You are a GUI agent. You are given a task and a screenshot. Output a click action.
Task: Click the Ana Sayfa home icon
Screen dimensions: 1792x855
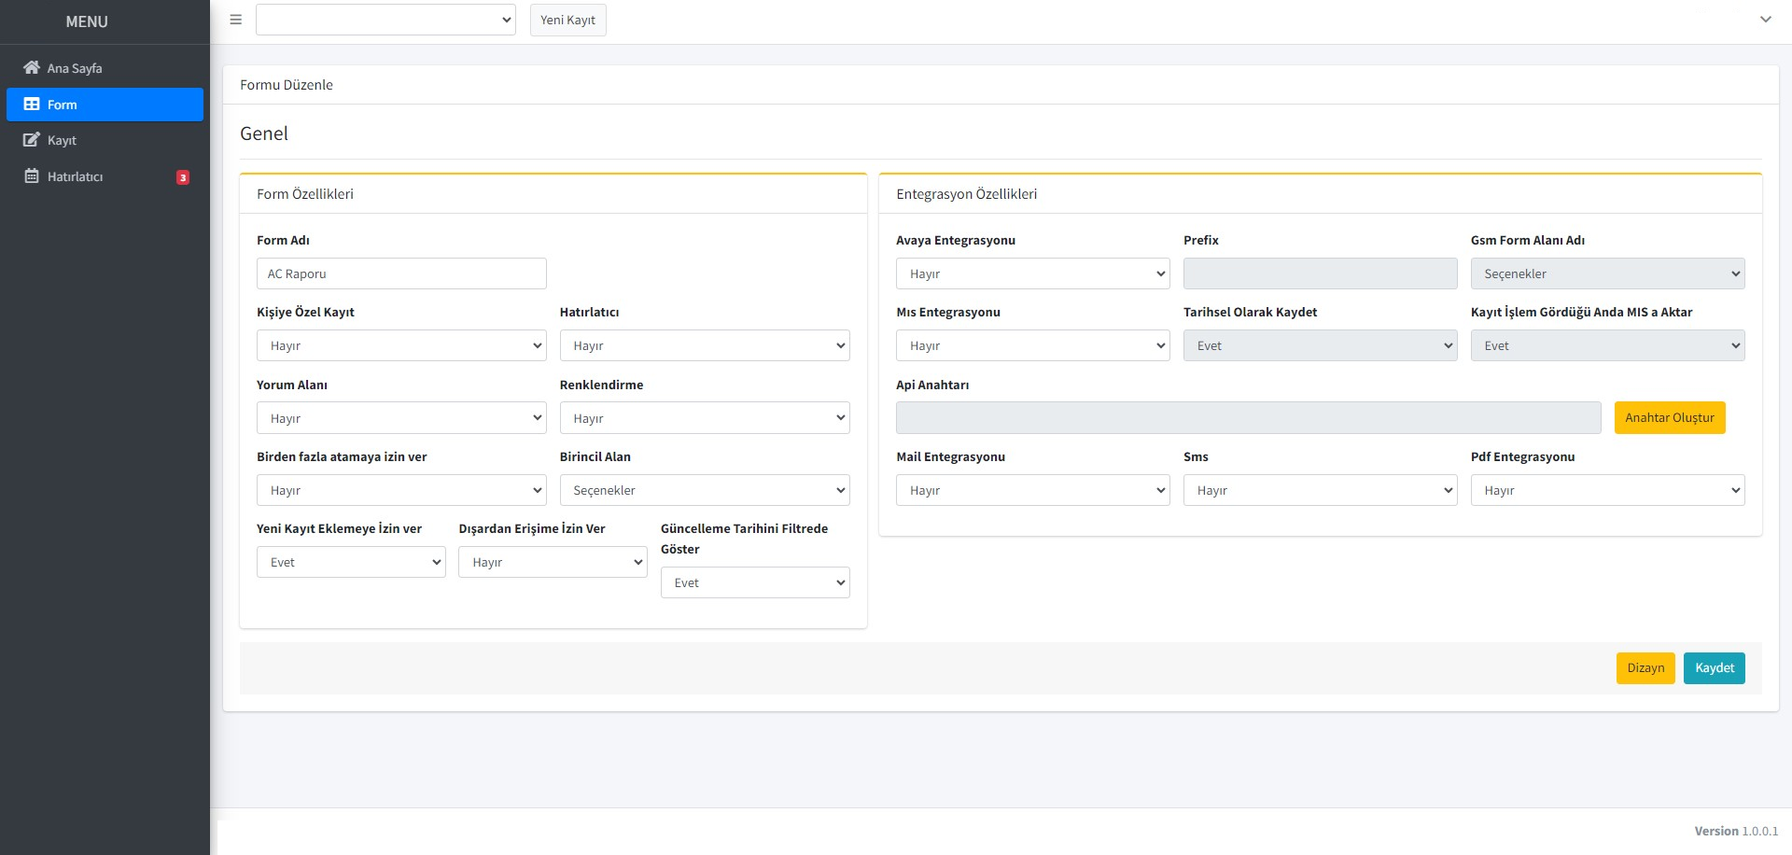point(32,67)
